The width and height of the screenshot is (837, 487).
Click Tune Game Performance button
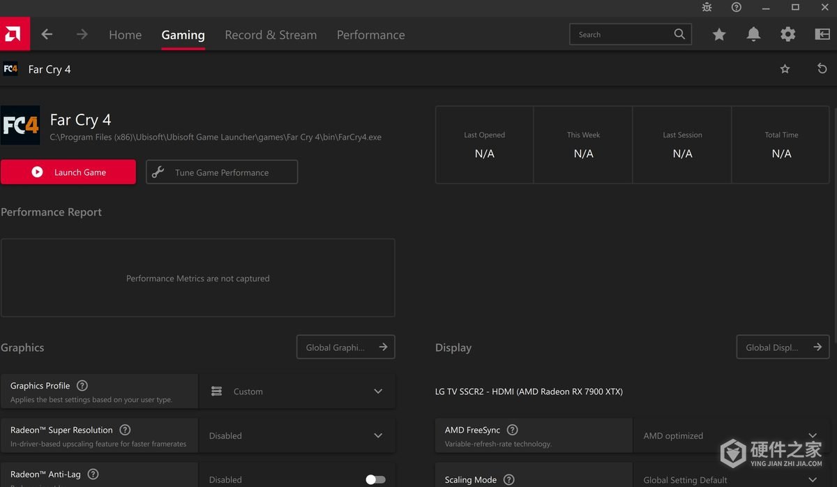[x=222, y=172]
